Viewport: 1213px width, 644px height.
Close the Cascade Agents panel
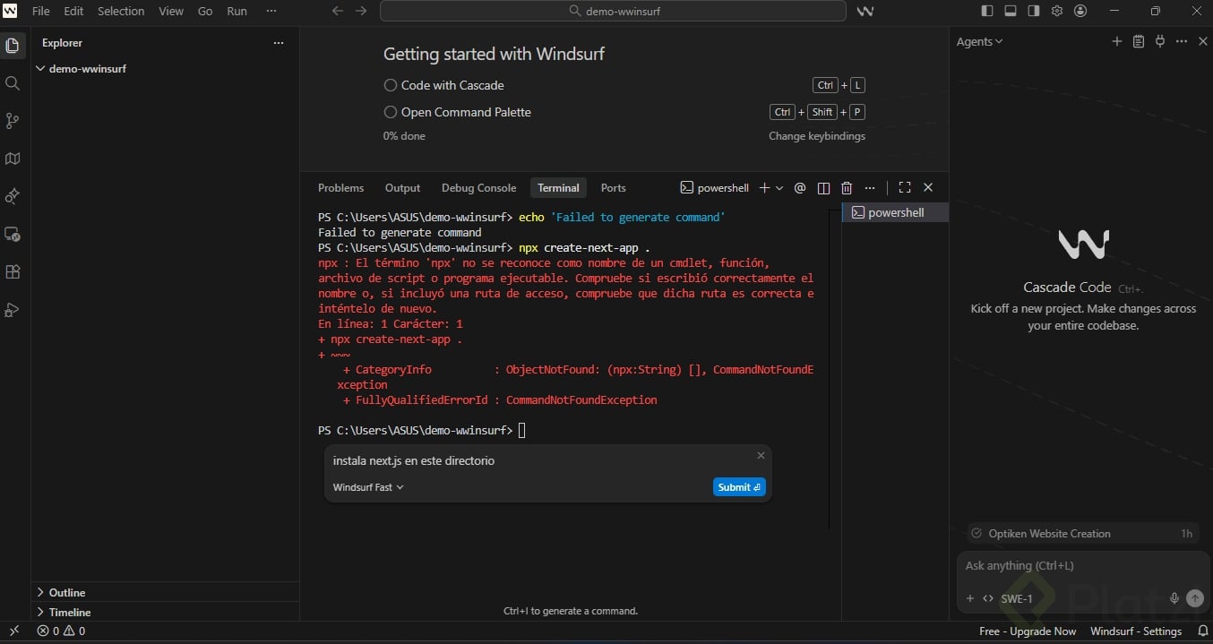coord(1203,42)
